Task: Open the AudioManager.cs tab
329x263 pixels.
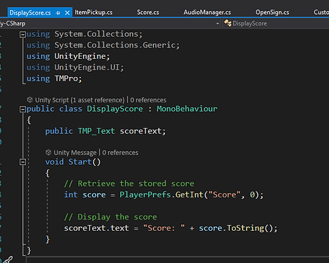Action: click(x=207, y=12)
